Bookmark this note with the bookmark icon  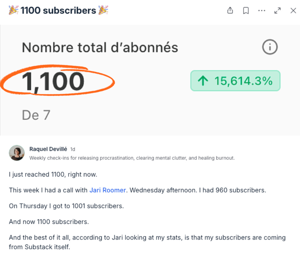[x=246, y=11]
